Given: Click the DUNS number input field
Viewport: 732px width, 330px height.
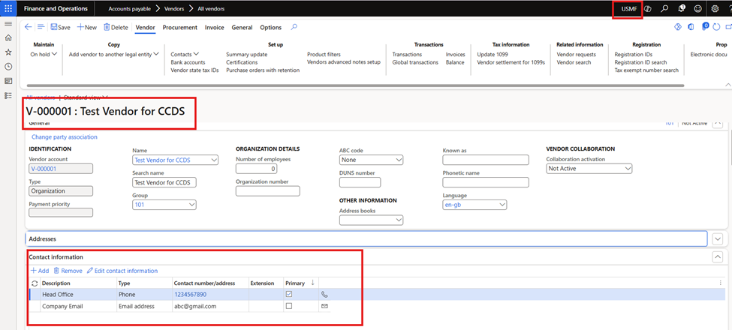Looking at the screenshot, I should (360, 182).
